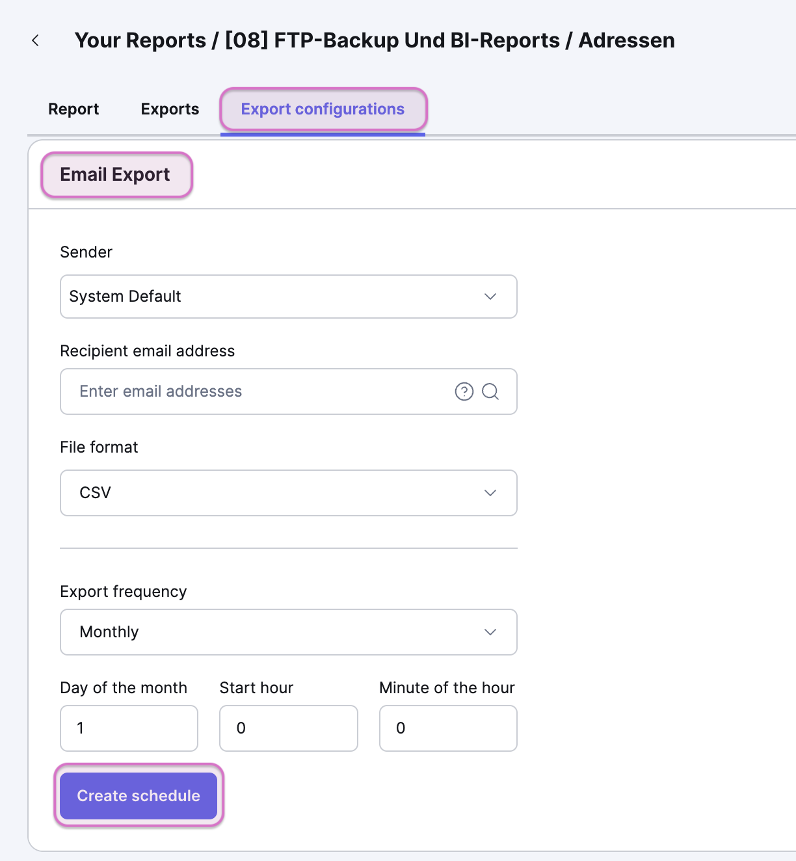Focus the Enter email addresses field
Screen dimensions: 796x861
point(260,391)
